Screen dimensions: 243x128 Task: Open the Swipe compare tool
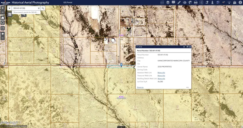(201, 3)
